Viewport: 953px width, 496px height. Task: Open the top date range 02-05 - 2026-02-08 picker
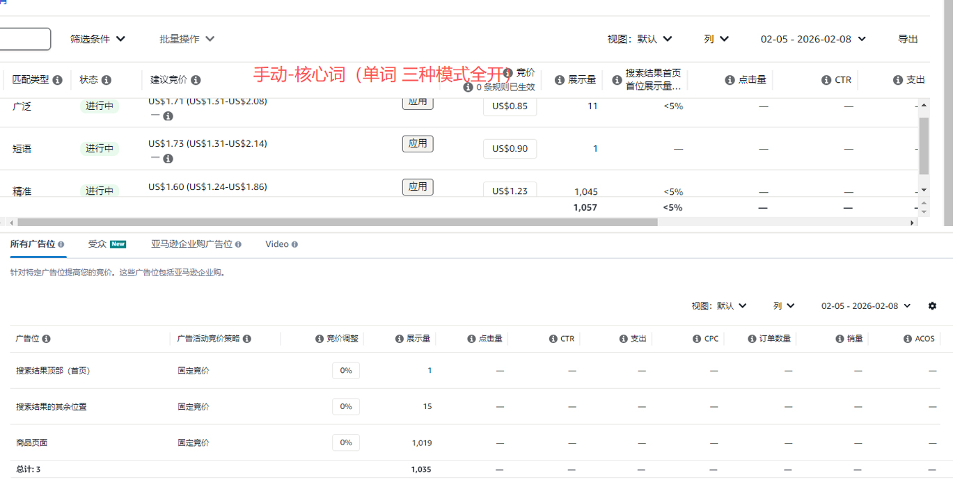point(812,39)
